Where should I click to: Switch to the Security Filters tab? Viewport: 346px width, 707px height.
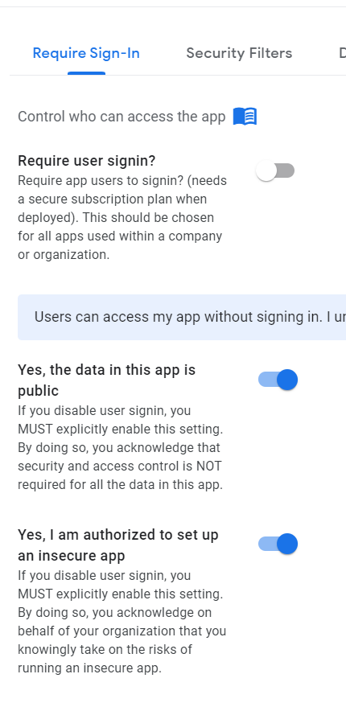[x=239, y=53]
